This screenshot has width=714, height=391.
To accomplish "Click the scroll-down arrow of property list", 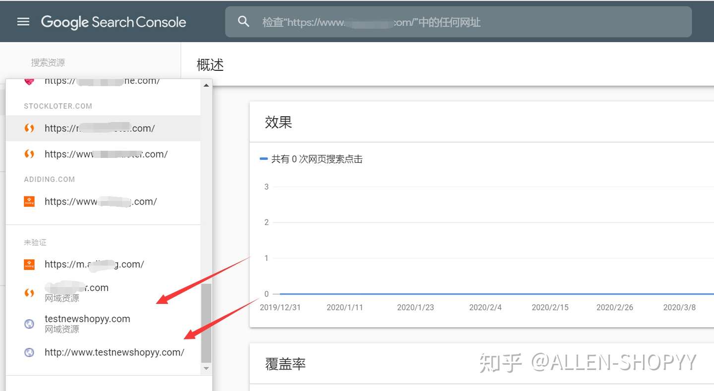I will pos(206,369).
